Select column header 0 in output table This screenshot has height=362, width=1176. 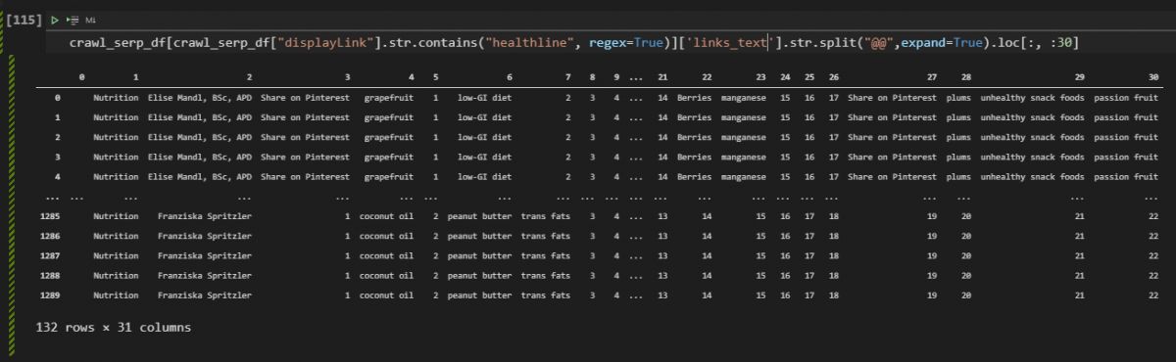coord(82,77)
